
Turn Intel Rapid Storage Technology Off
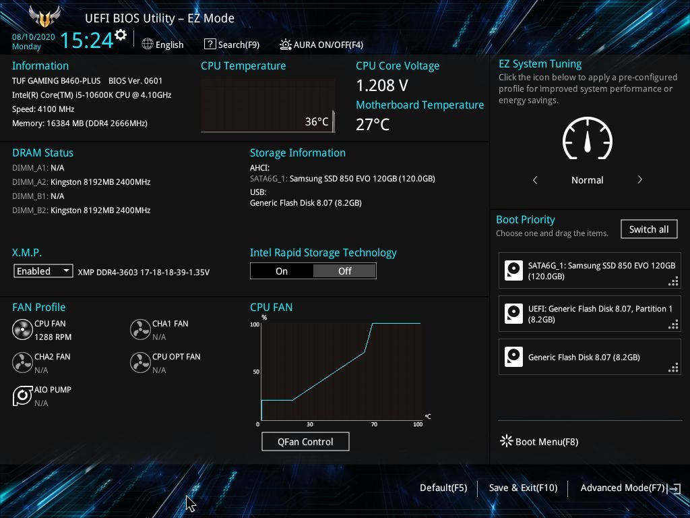[344, 271]
